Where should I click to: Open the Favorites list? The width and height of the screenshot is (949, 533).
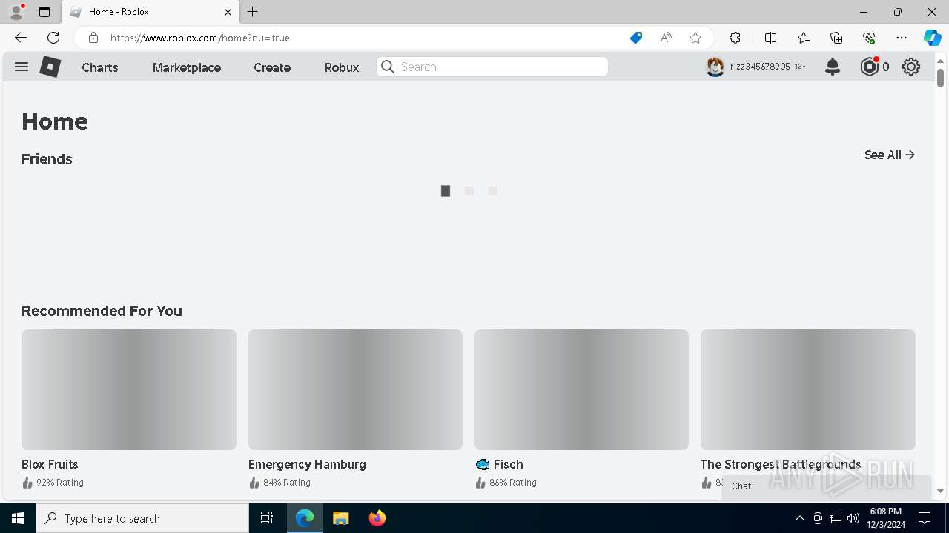coord(804,38)
